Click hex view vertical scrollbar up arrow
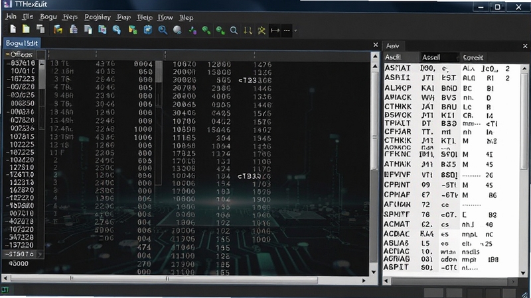The width and height of the screenshot is (531, 298). point(375,56)
